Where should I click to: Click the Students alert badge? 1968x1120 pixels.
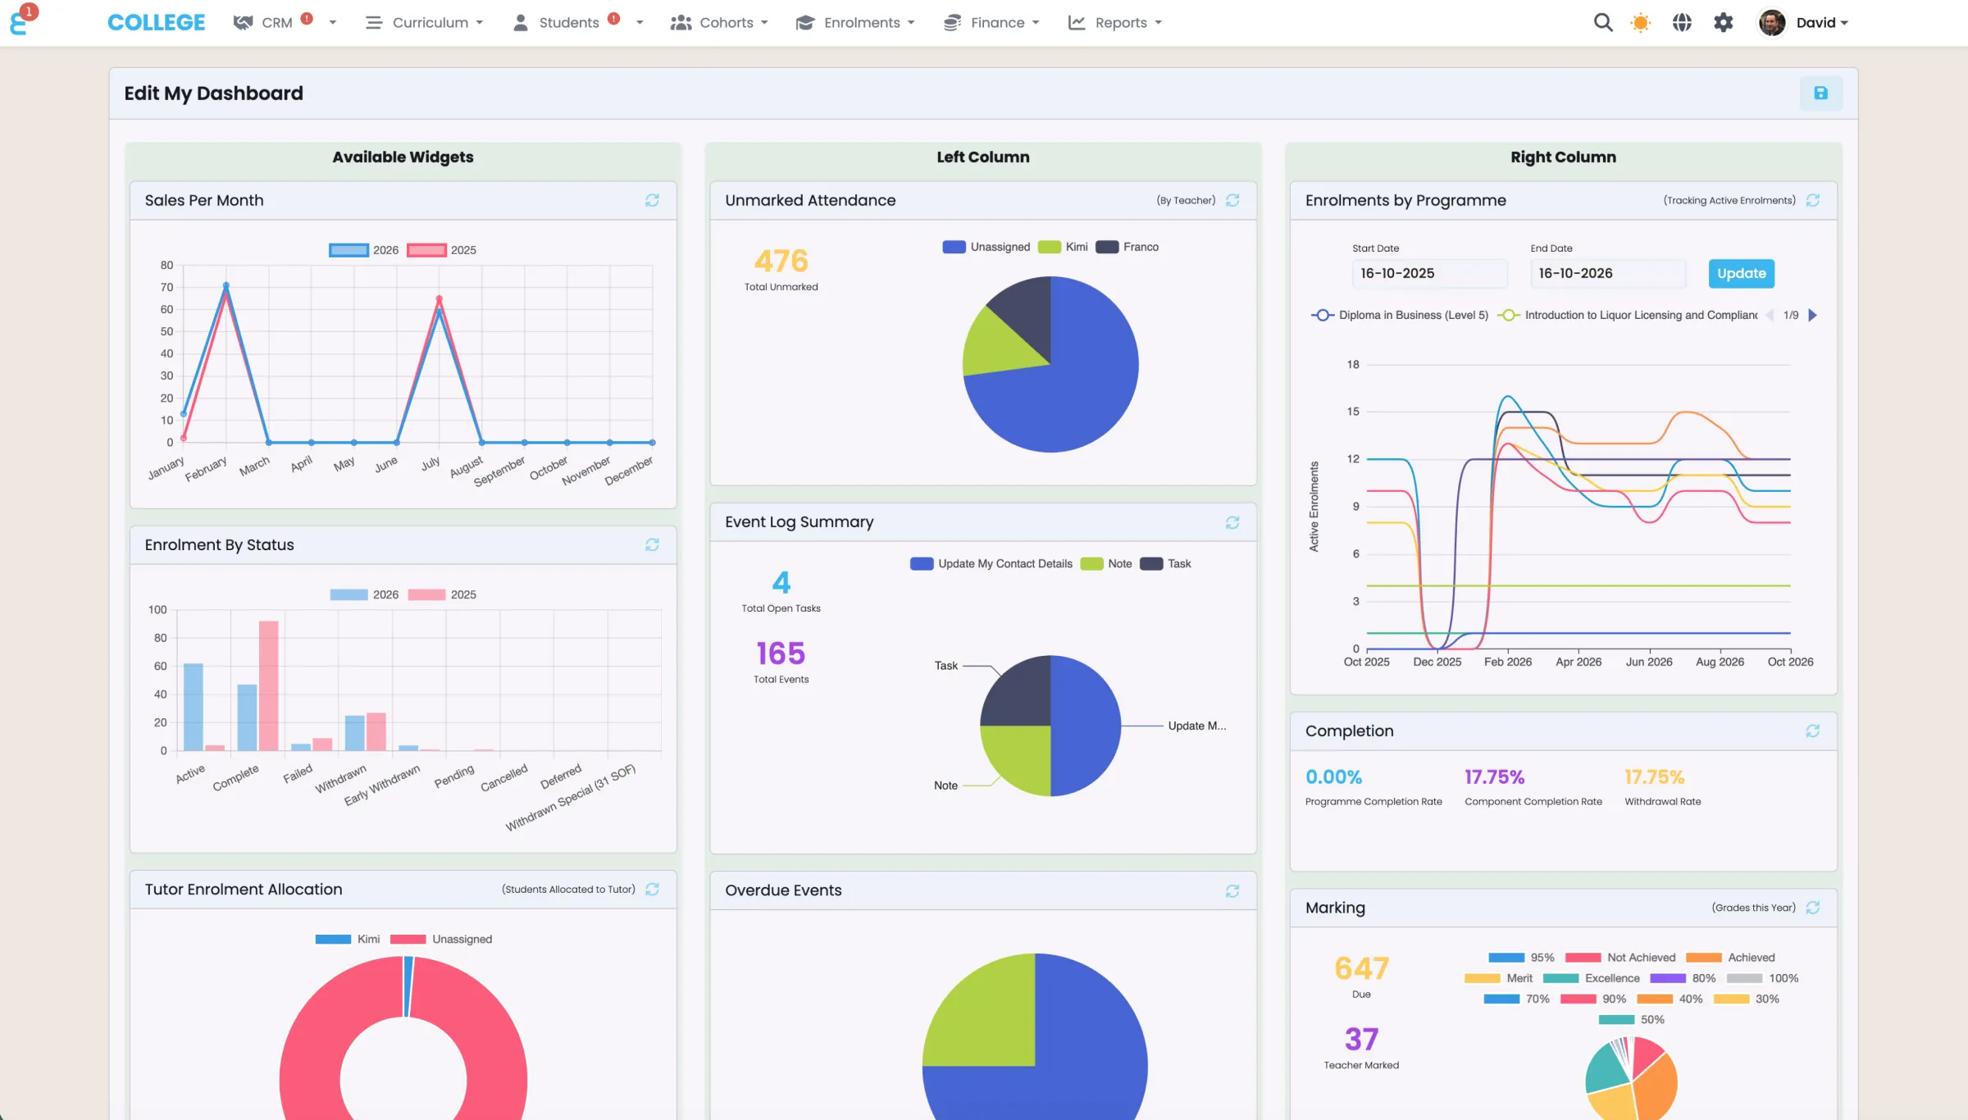pyautogui.click(x=613, y=18)
